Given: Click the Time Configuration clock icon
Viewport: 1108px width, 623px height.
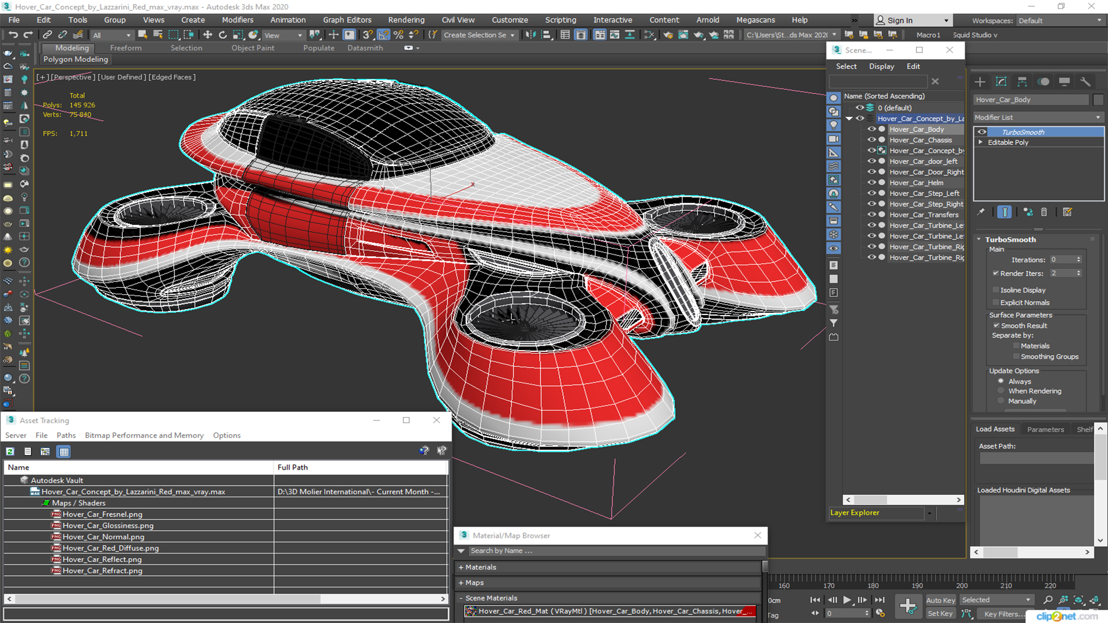Looking at the screenshot, I should pos(879,613).
